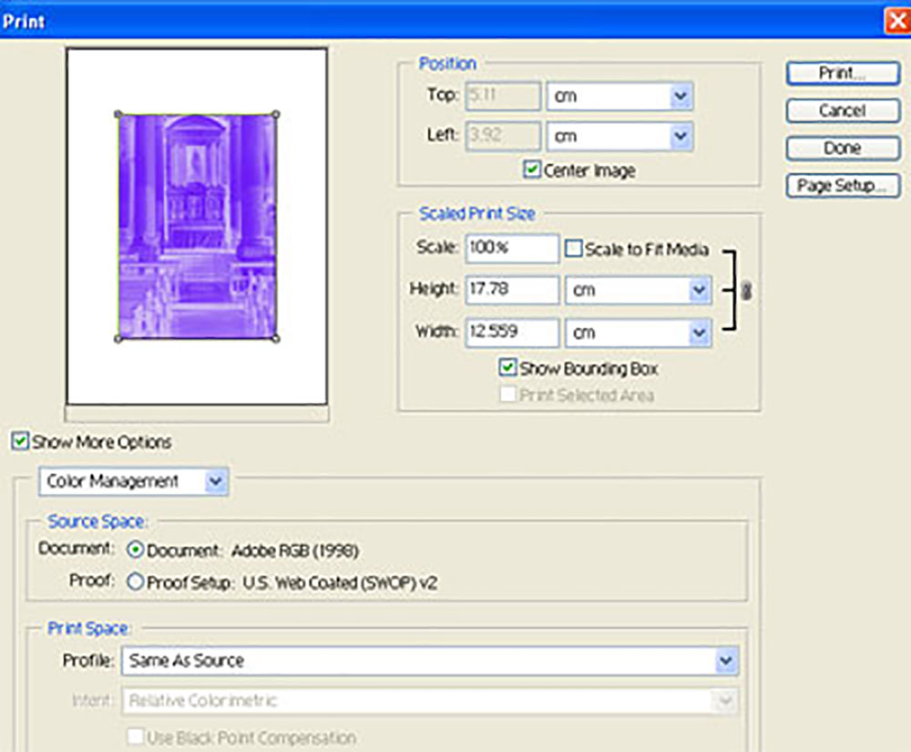Click the chain link constrain icon
Viewport: 911px width, 752px height.
pos(747,291)
